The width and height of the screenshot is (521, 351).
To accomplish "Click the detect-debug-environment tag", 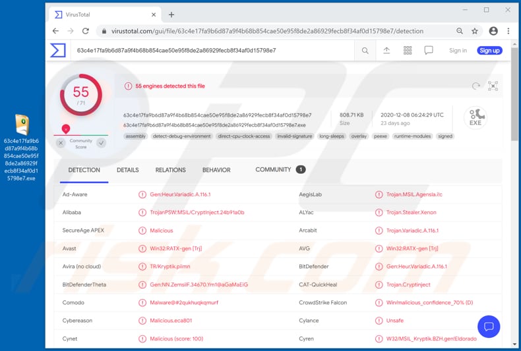I will [x=182, y=136].
